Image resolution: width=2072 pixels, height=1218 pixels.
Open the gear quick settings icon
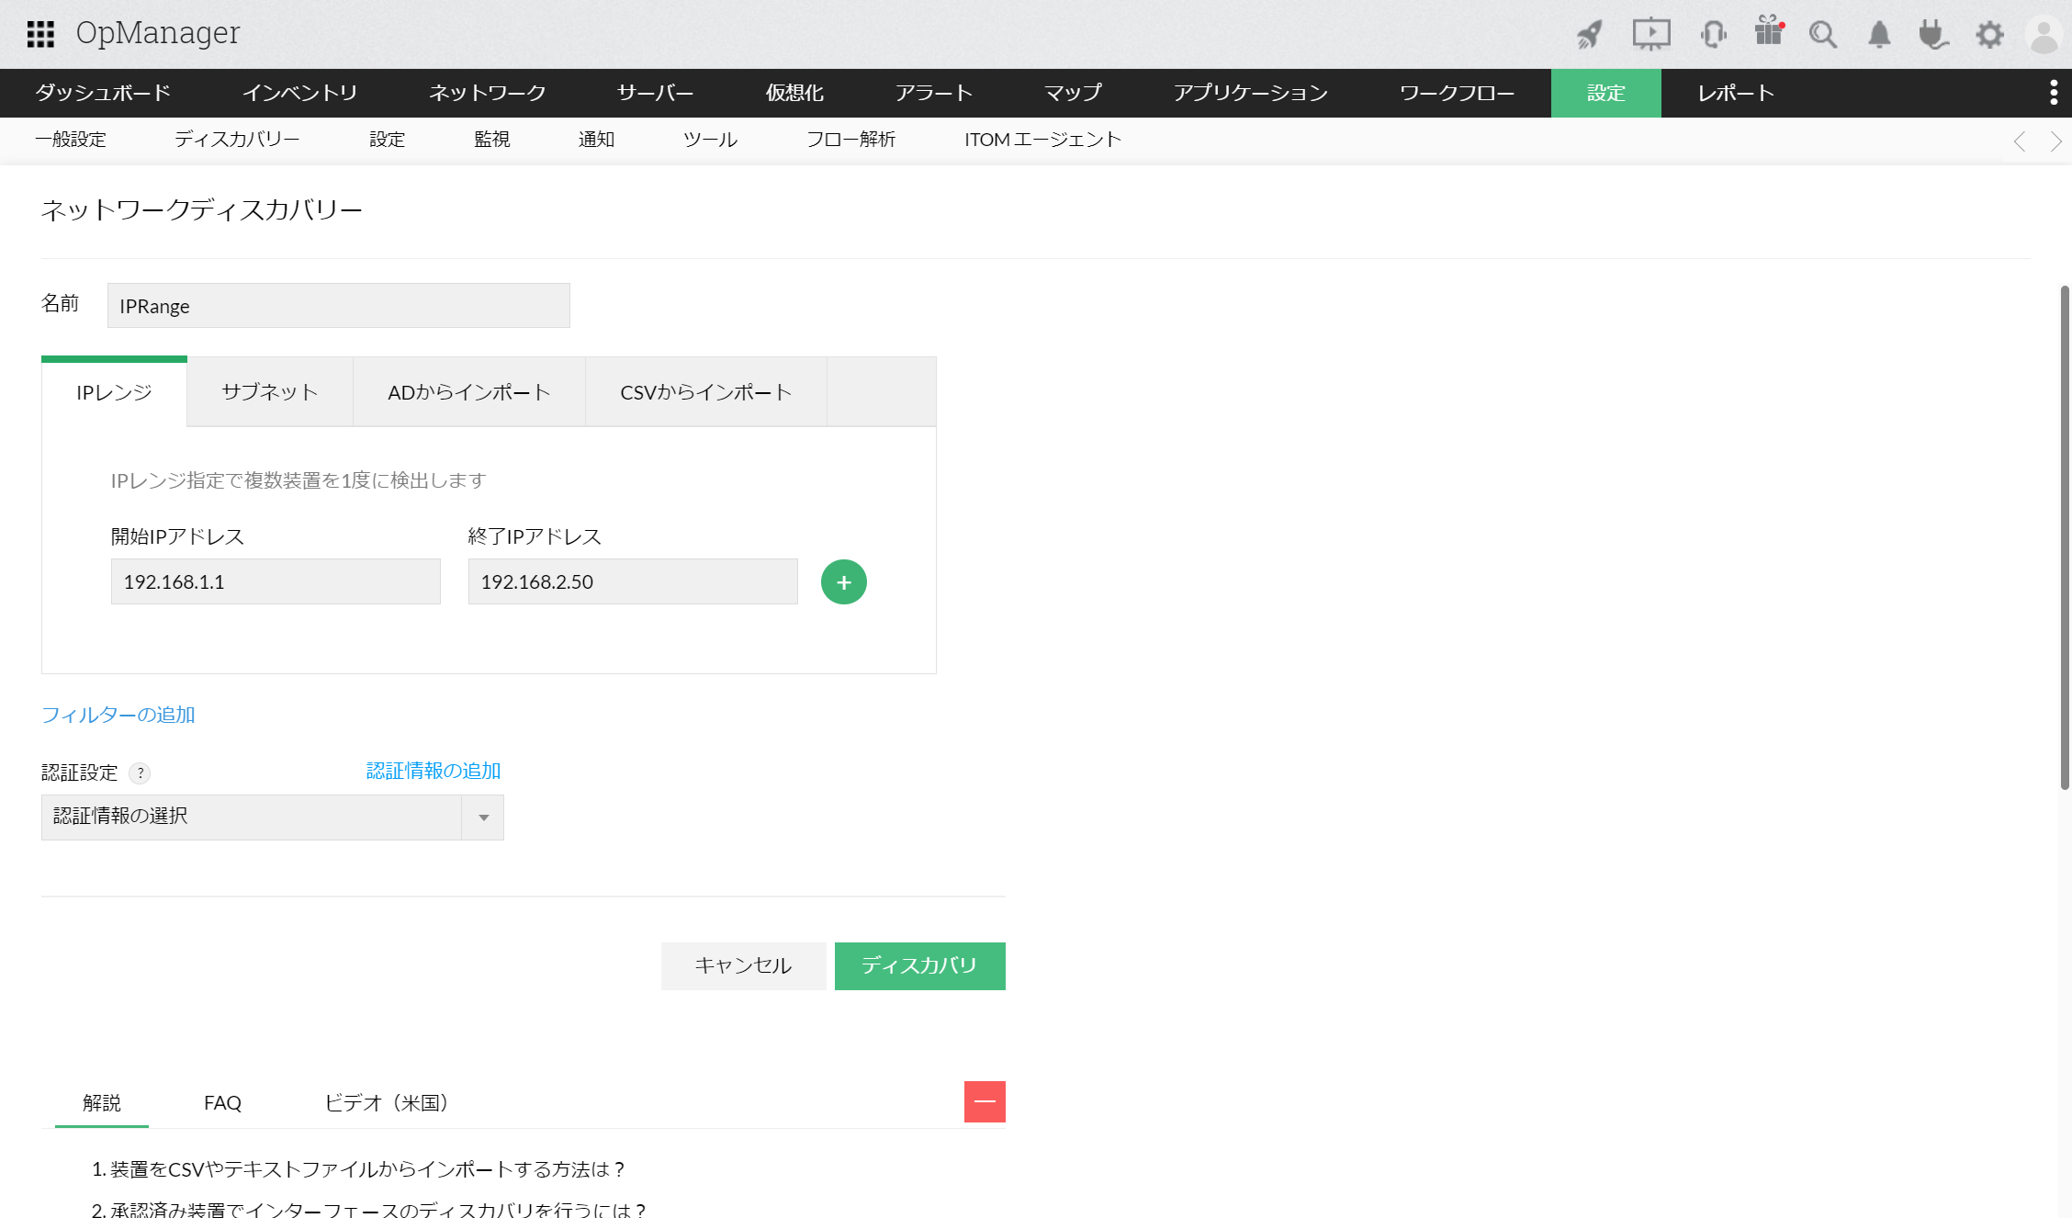click(x=1989, y=35)
